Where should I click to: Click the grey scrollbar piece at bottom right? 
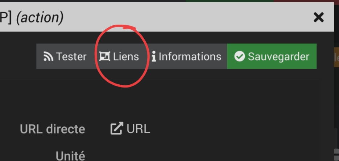click(336, 154)
